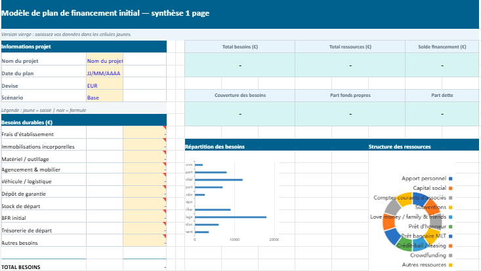481x271 pixels.
Task: Select the JJ/MM/AAAA date cell
Action: click(x=104, y=73)
